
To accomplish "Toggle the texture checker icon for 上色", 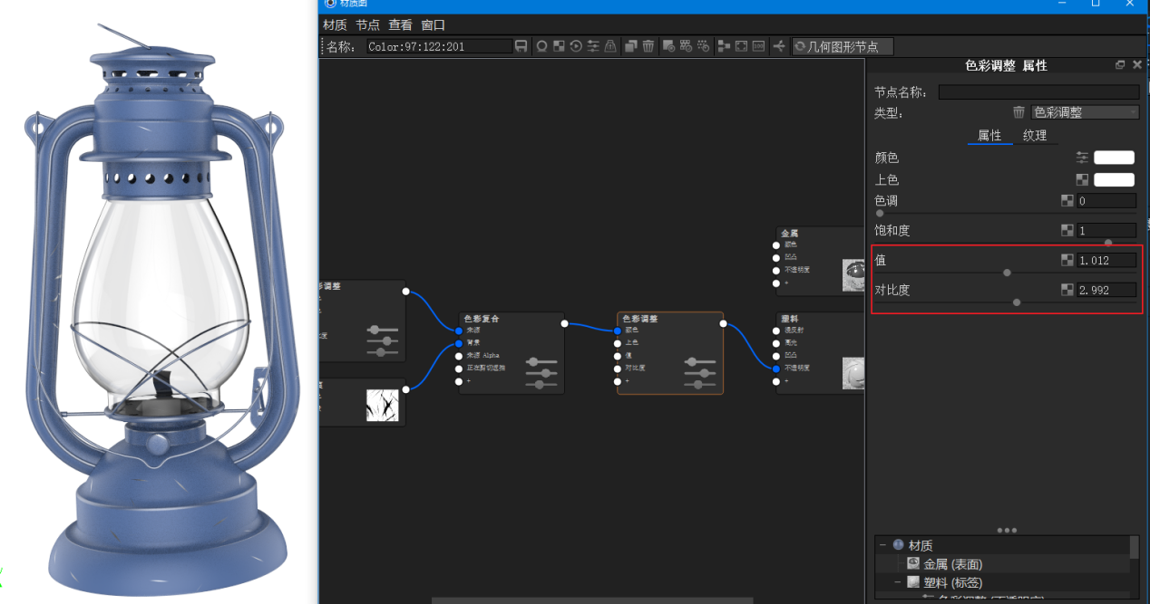I will point(1082,180).
